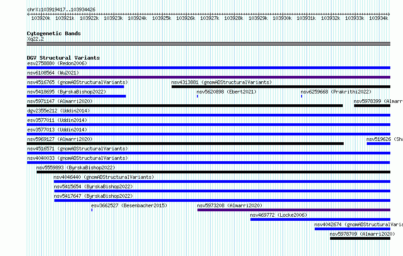Click the nsv4042674 gnomAD variant bar

(352, 229)
